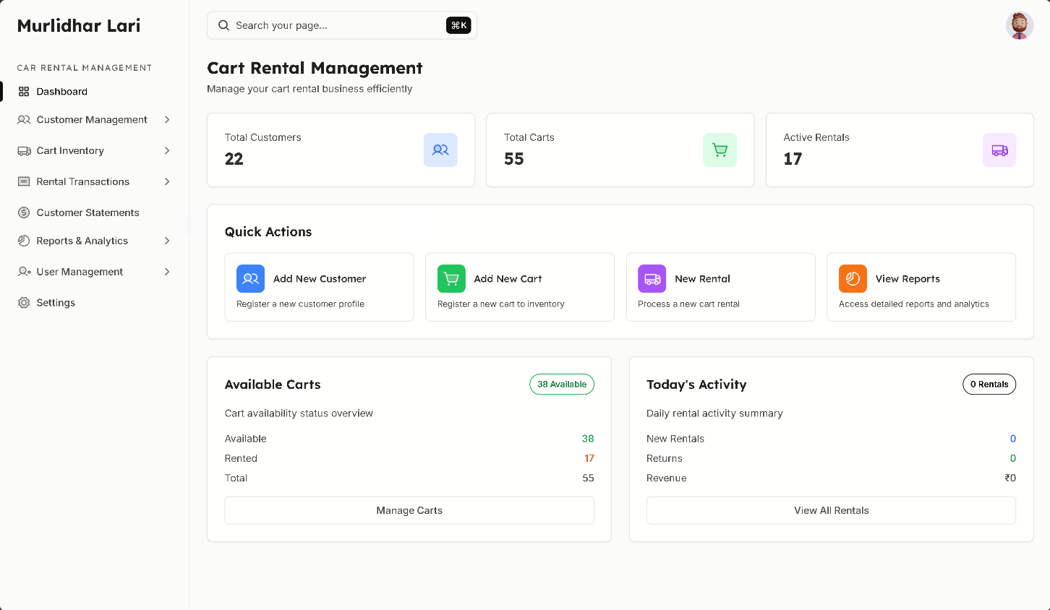Expand the Customer Management submenu chevron
This screenshot has width=1050, height=610.
point(167,120)
